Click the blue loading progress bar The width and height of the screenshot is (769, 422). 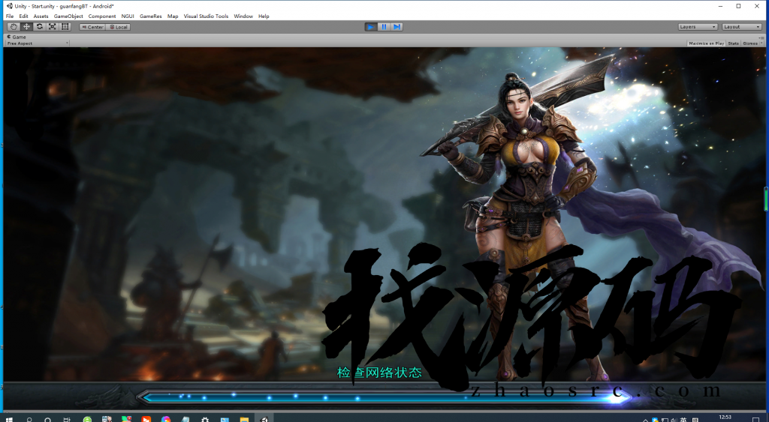(385, 397)
